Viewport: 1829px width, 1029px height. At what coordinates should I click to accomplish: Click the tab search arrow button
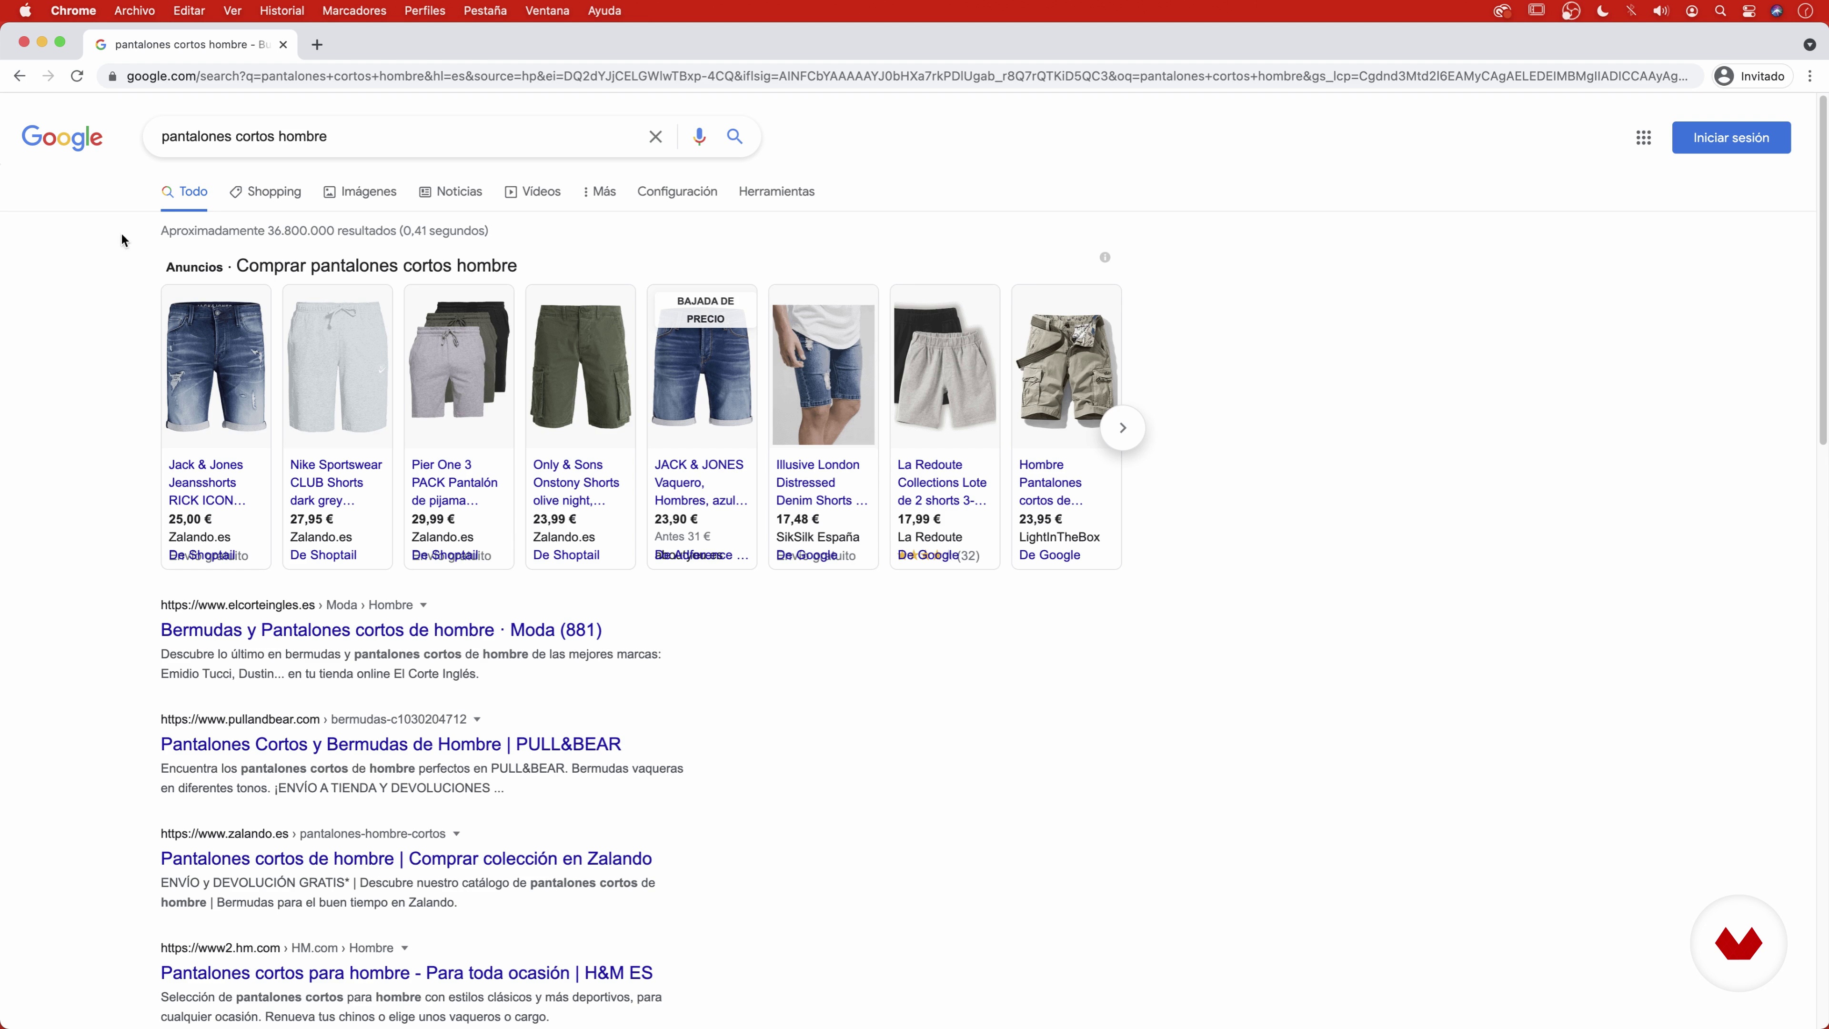click(x=1809, y=45)
